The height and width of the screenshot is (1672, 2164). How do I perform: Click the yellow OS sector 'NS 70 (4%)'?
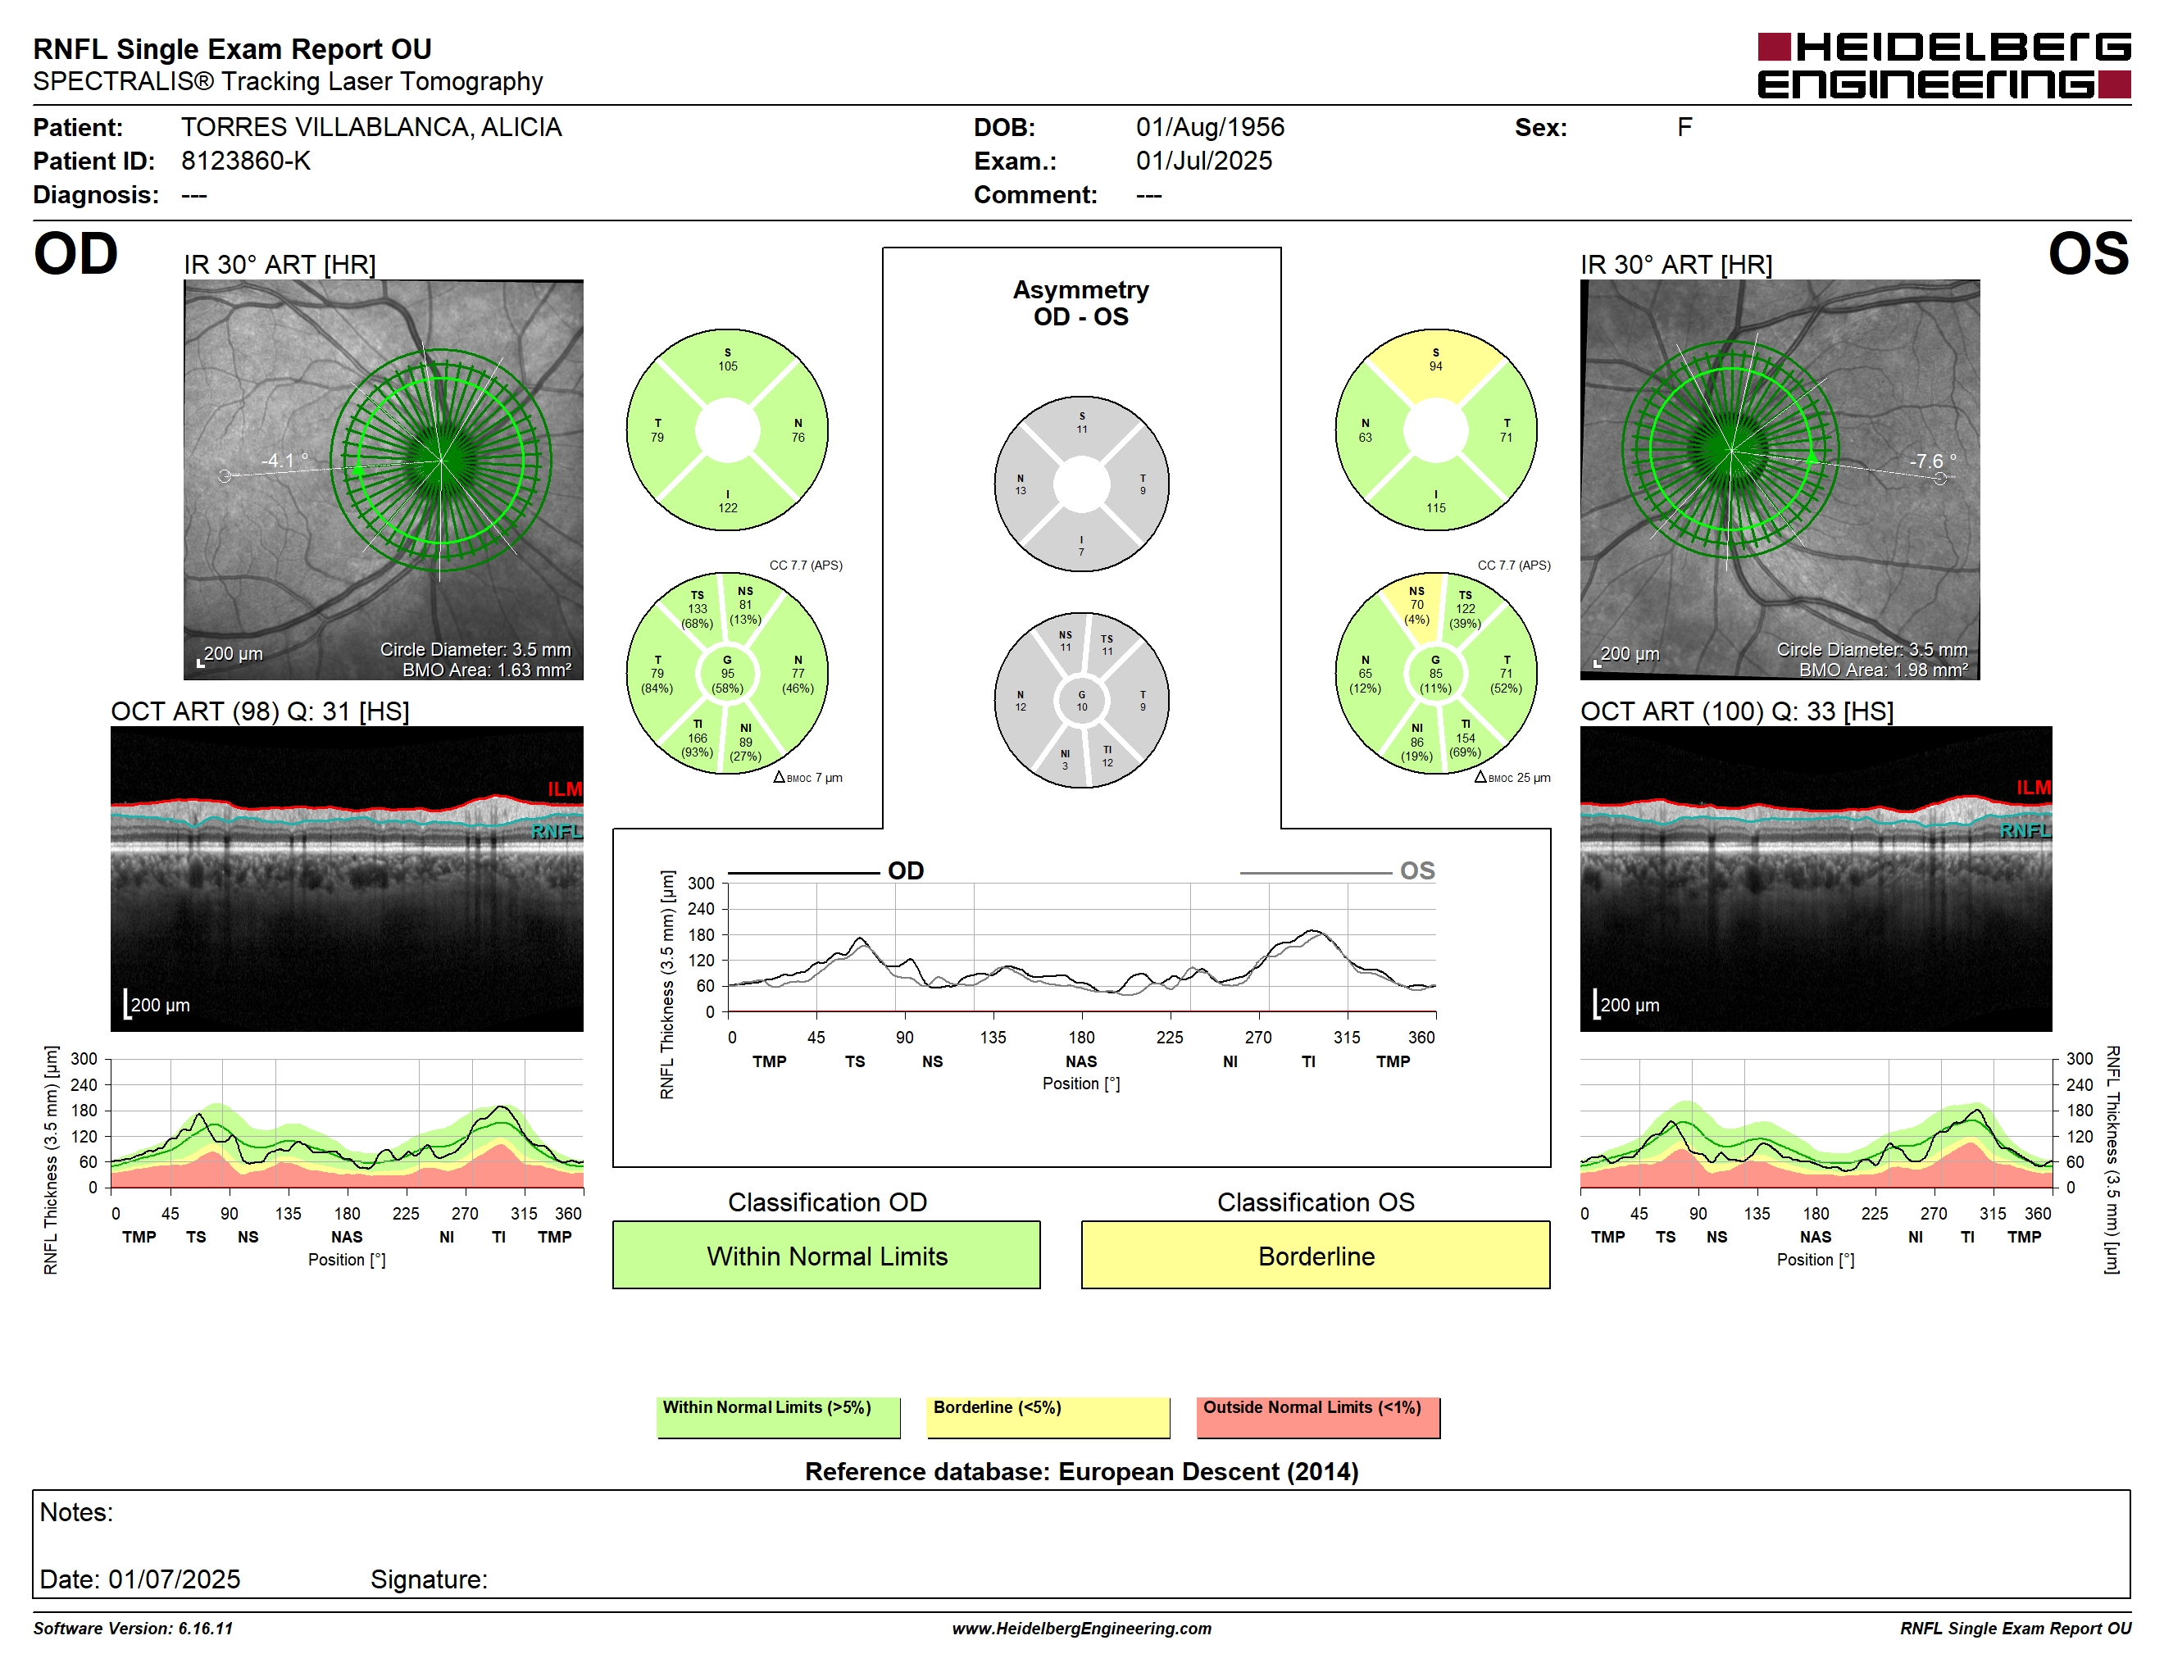pos(1417,605)
